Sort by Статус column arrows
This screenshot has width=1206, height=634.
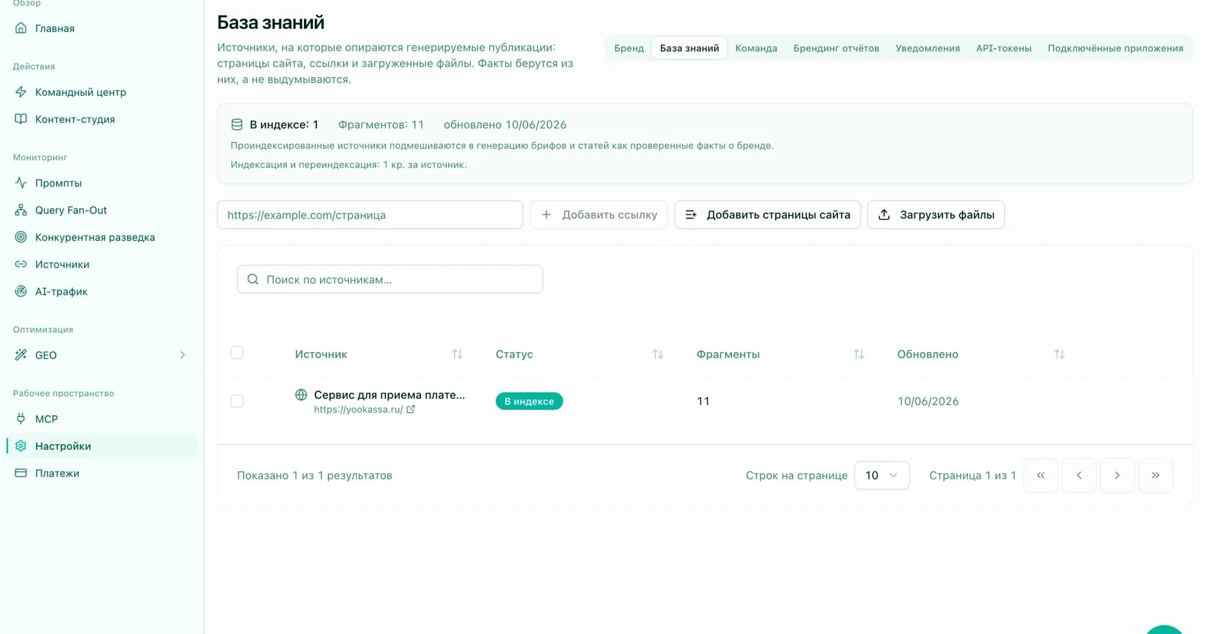[x=658, y=354]
